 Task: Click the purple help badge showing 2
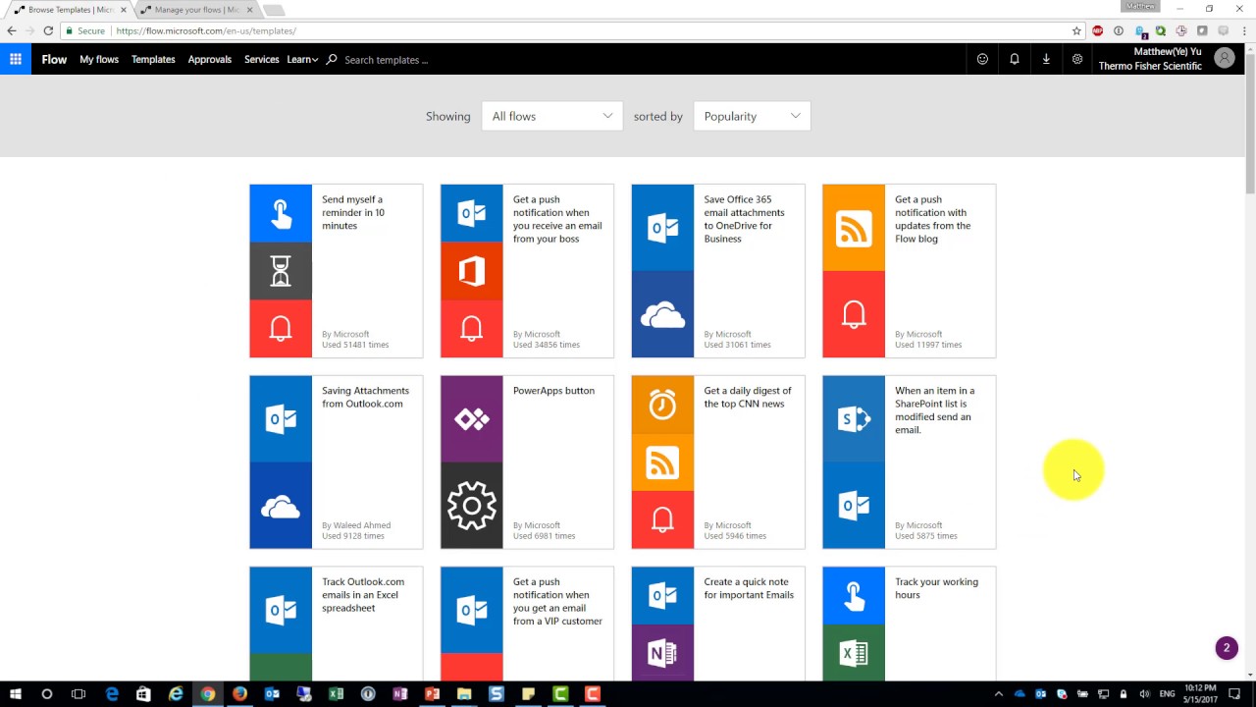[x=1226, y=648]
